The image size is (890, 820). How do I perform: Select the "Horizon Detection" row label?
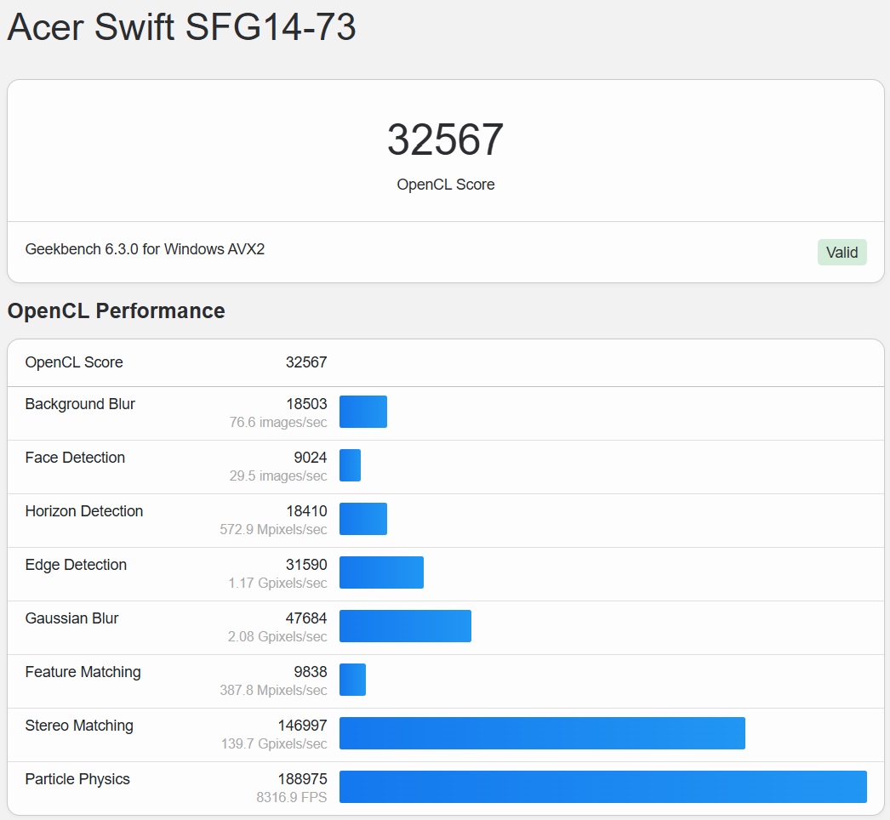[x=84, y=510]
